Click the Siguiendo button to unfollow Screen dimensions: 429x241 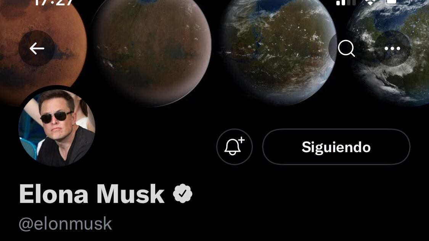[x=336, y=147]
